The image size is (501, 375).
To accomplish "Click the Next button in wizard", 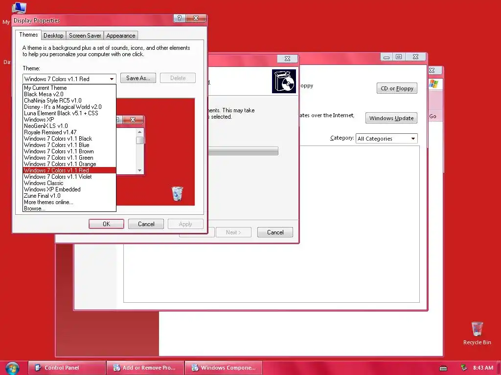I will [x=233, y=232].
